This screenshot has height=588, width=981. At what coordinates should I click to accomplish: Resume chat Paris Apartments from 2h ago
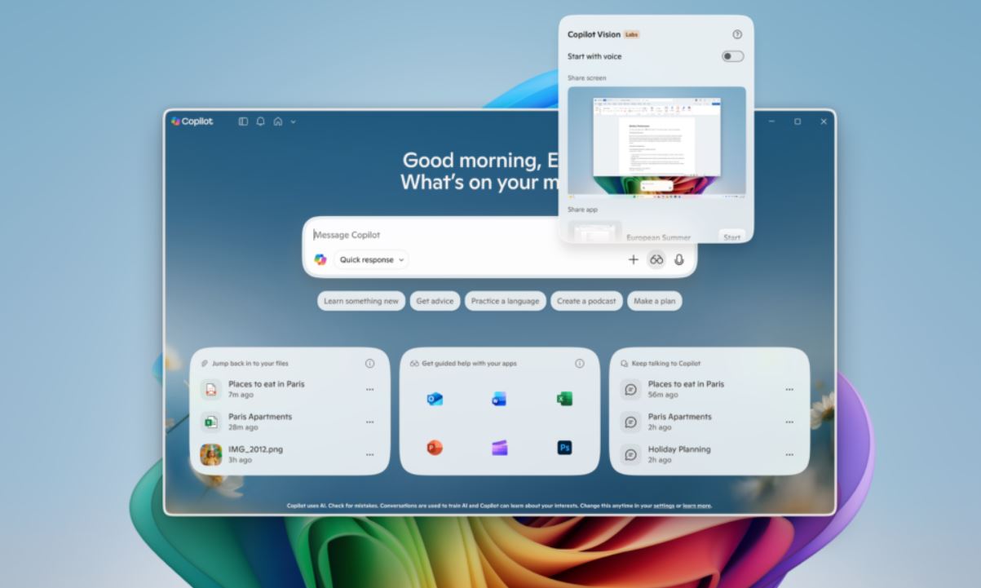[x=709, y=422]
